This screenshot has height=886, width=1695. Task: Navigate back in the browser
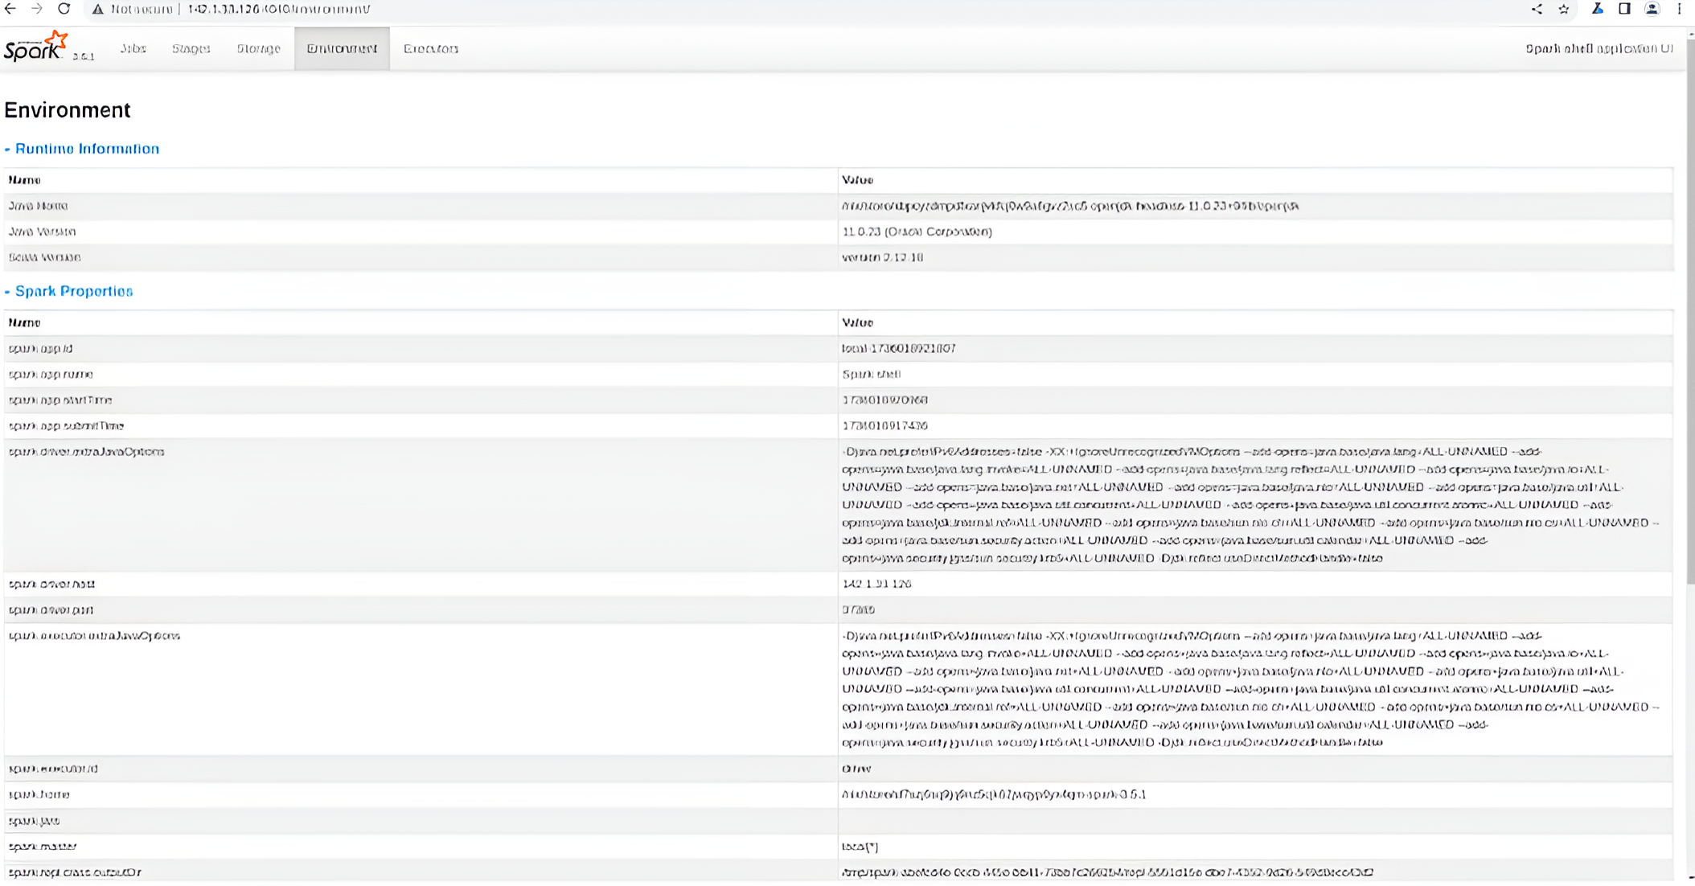[10, 10]
